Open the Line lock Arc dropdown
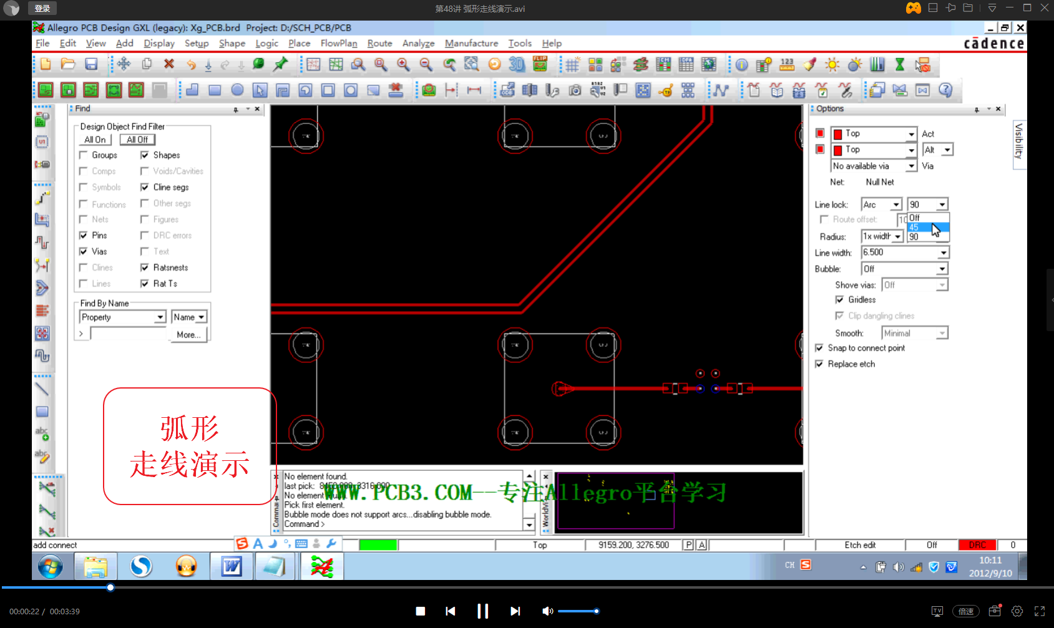 tap(896, 205)
